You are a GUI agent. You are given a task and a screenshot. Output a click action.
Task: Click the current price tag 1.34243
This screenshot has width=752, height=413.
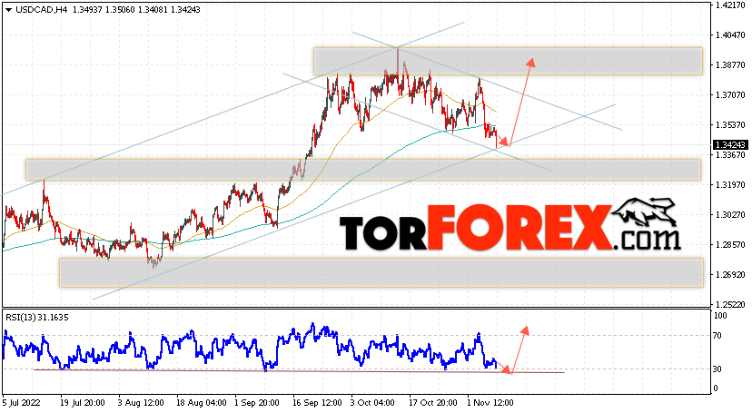(730, 144)
